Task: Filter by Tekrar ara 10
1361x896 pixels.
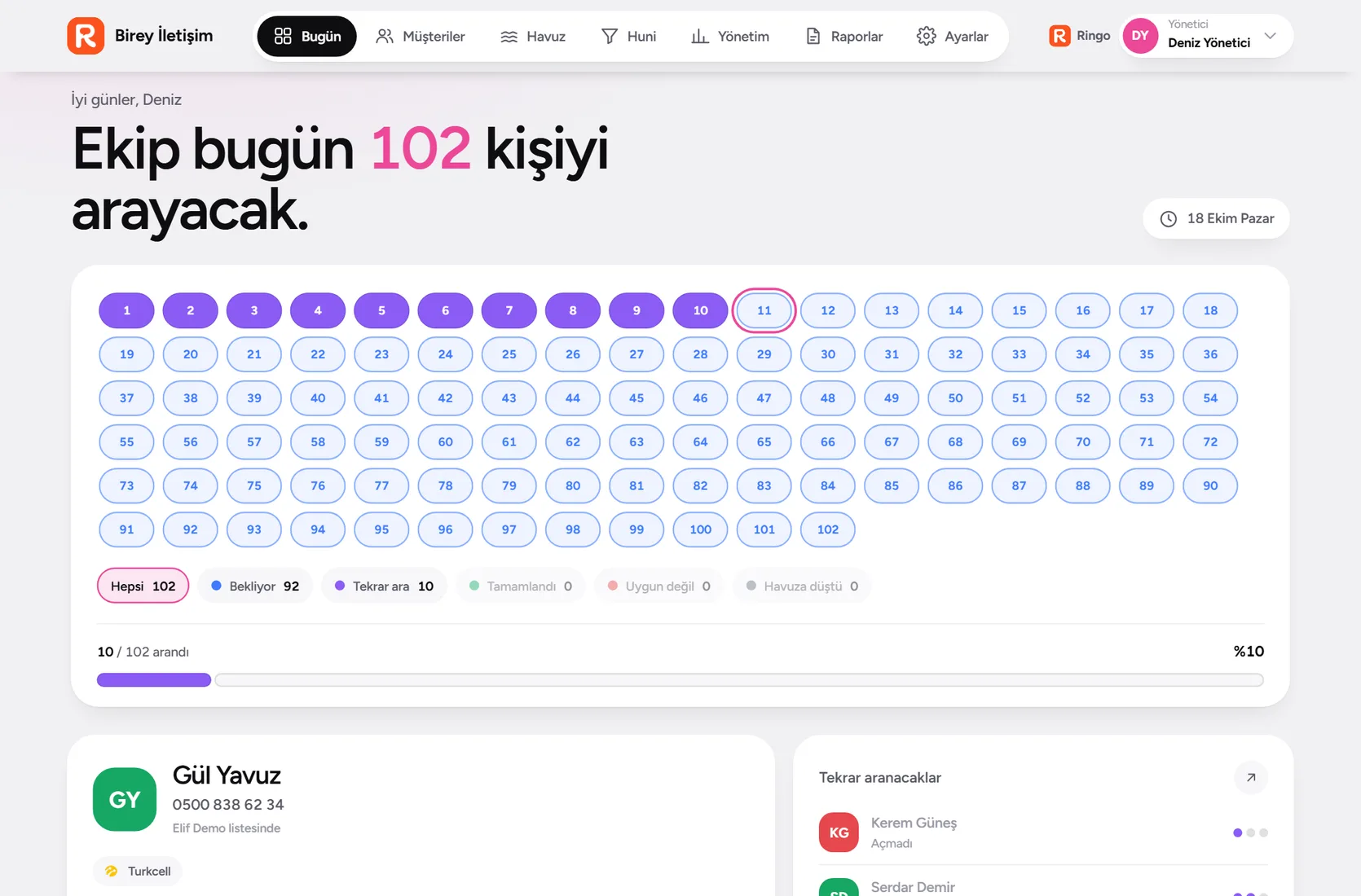Action: click(x=384, y=586)
